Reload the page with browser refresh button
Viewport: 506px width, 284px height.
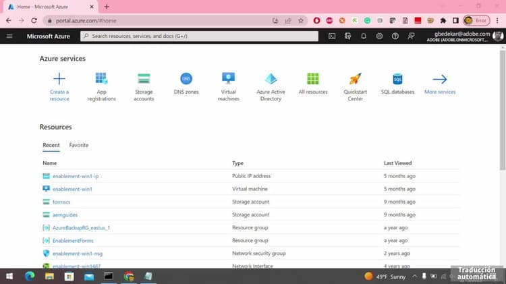(34, 21)
